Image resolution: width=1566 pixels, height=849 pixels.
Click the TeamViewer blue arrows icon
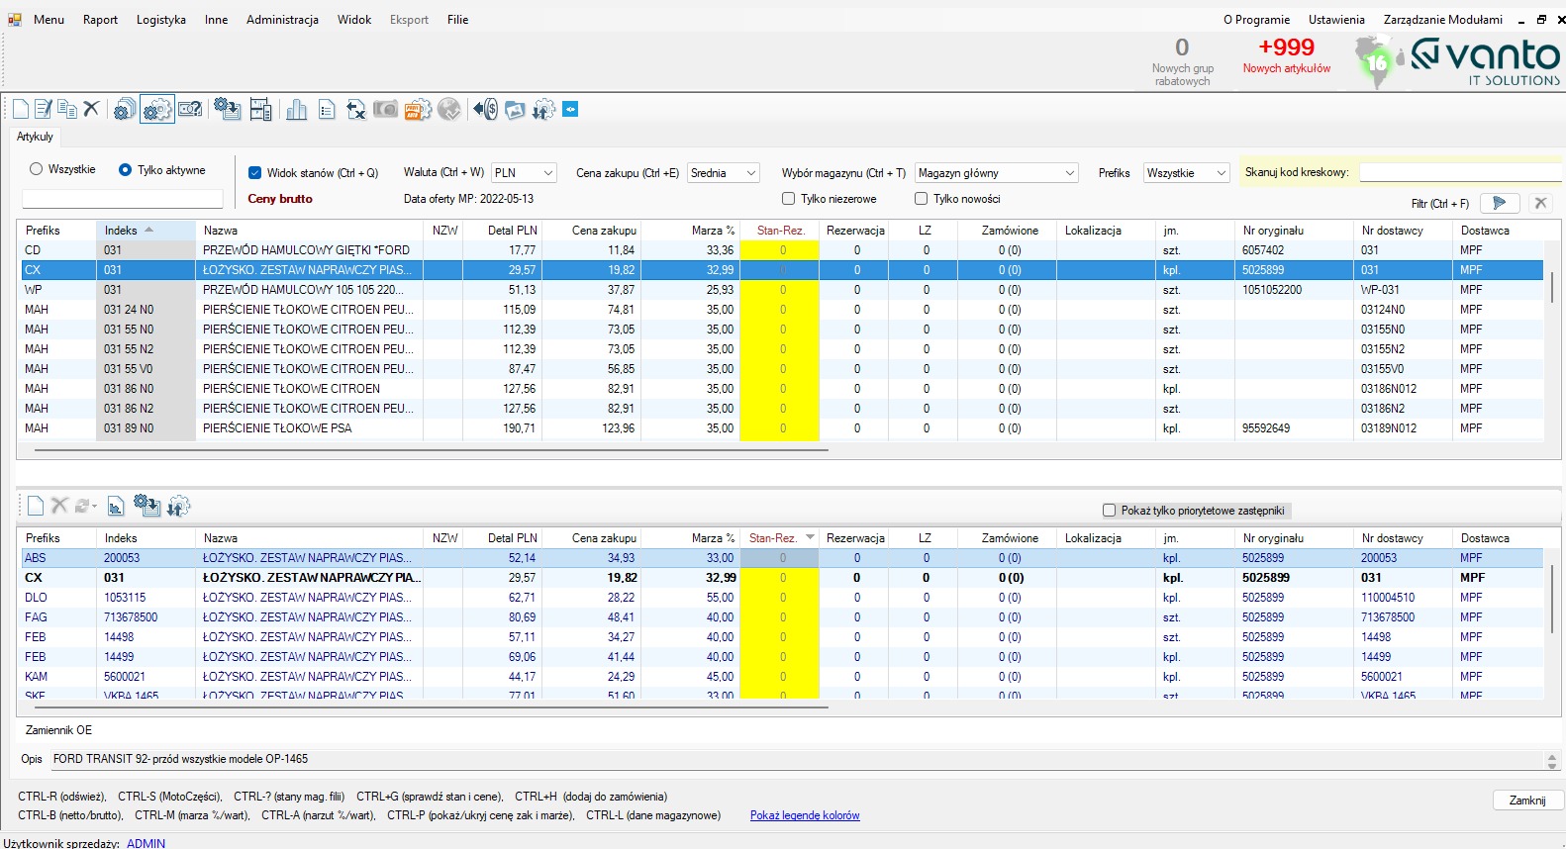pos(570,110)
